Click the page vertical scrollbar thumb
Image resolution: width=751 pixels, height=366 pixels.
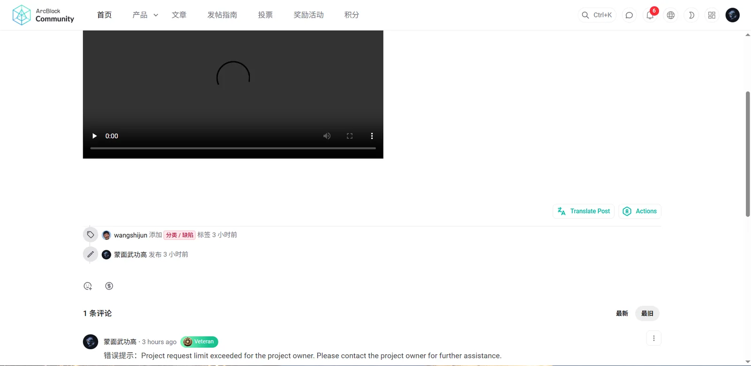click(x=748, y=154)
